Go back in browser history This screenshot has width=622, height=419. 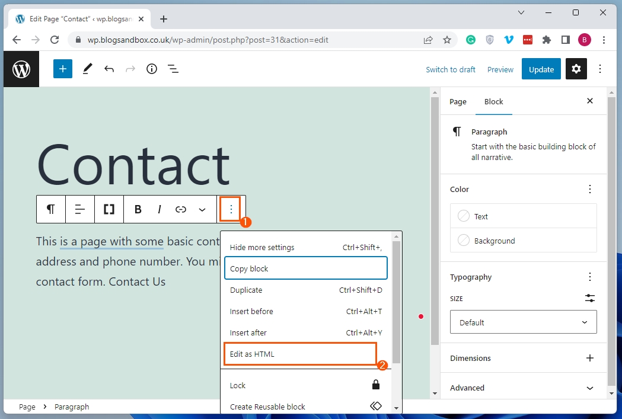tap(16, 40)
